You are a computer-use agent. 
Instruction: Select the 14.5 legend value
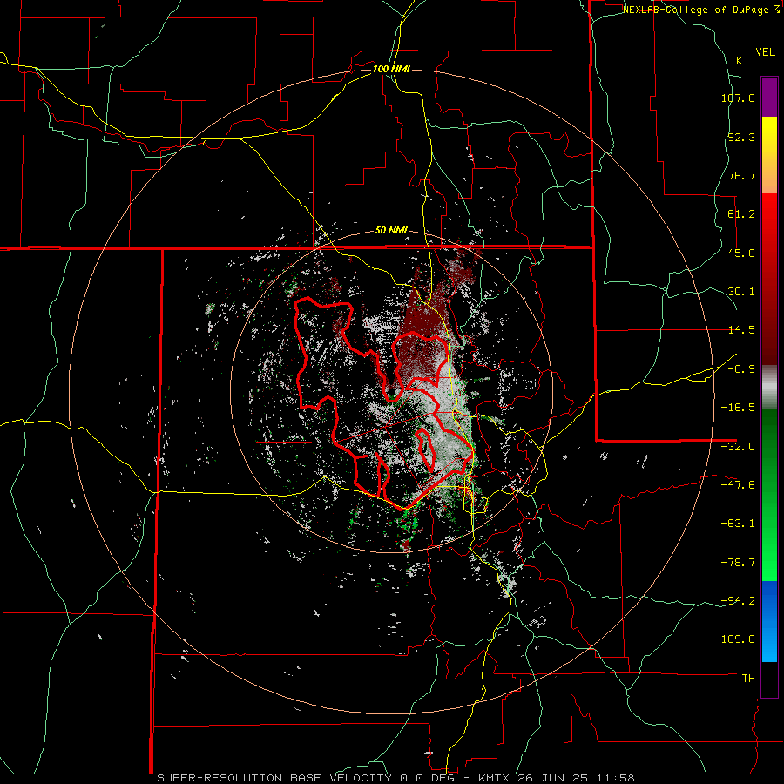741,330
